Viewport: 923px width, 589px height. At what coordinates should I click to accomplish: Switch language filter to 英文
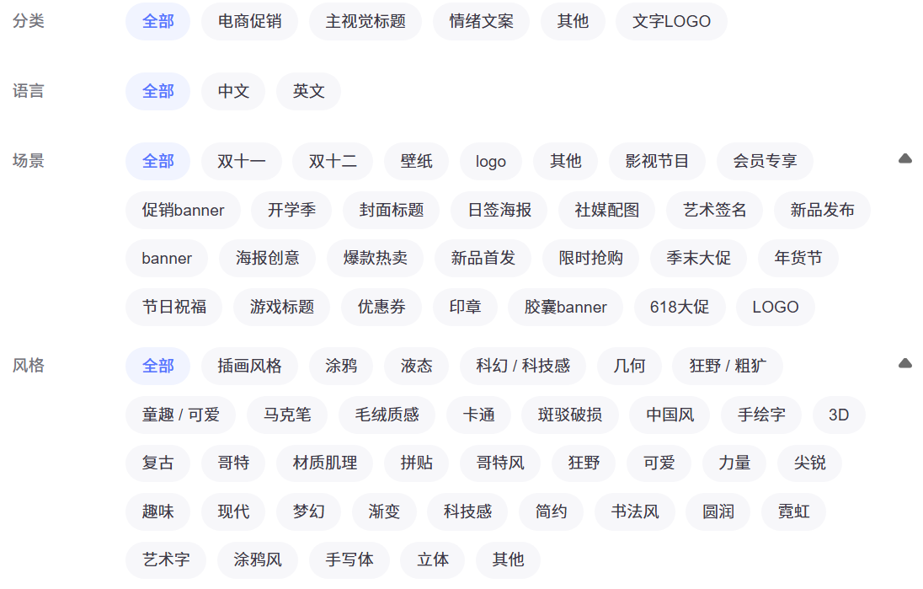308,91
